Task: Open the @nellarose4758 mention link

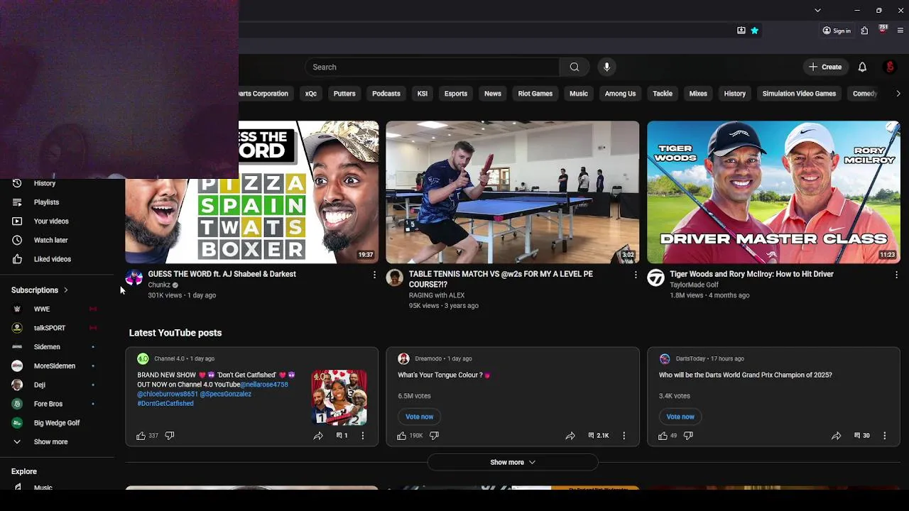Action: (x=264, y=385)
